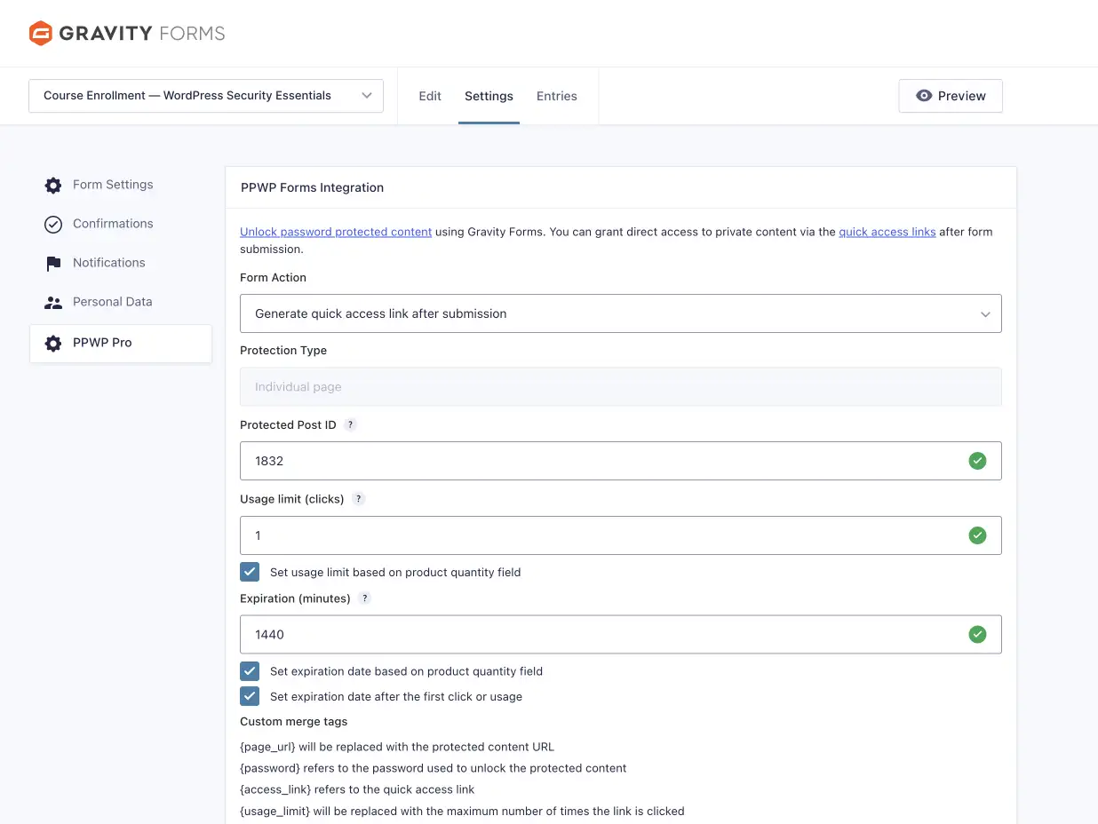Click the Gravity Forms logo icon
The width and height of the screenshot is (1098, 824).
point(41,34)
